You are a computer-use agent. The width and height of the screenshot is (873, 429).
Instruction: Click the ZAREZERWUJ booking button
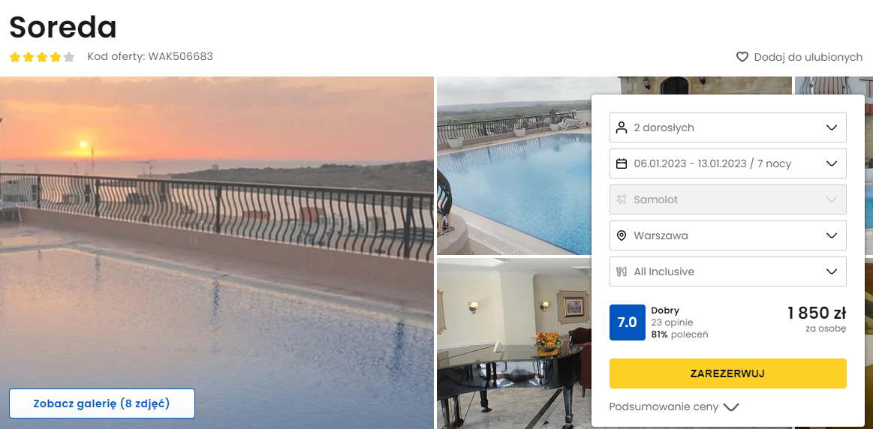tap(727, 373)
